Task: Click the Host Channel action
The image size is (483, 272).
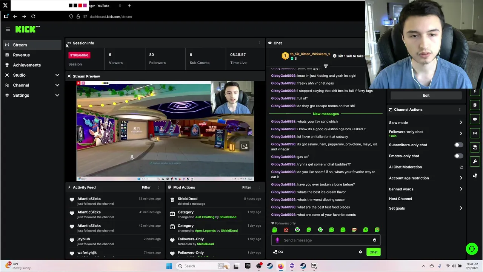Action: coord(400,199)
